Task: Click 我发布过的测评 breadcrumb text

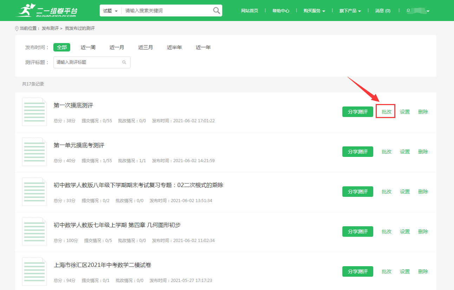Action: 80,28
